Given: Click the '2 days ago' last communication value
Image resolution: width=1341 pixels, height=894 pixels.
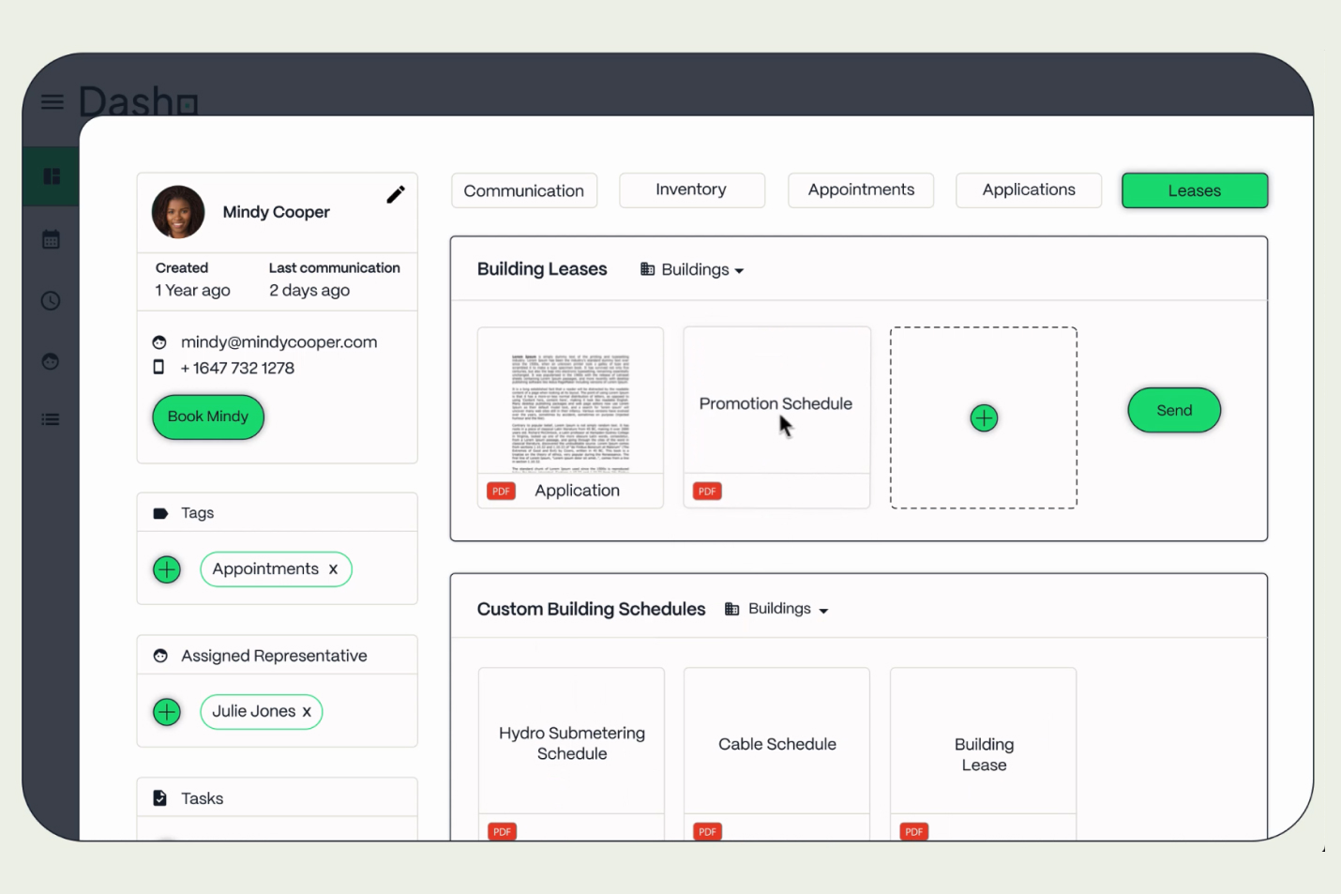Looking at the screenshot, I should click(x=309, y=291).
